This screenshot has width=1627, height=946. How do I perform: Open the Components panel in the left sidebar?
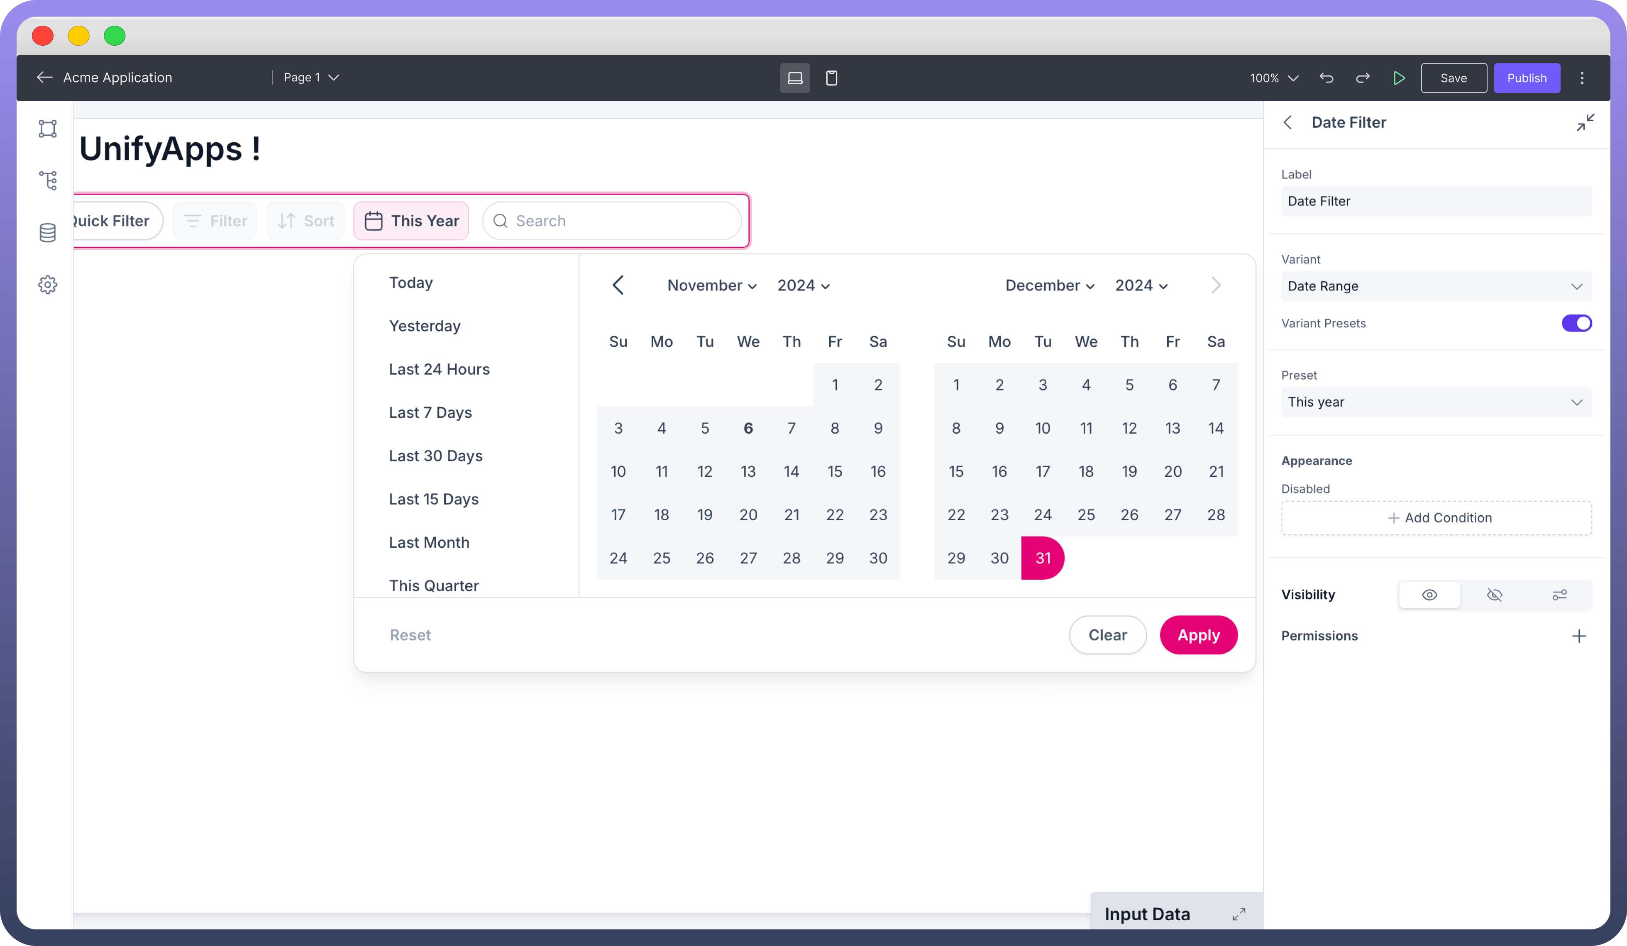click(48, 128)
